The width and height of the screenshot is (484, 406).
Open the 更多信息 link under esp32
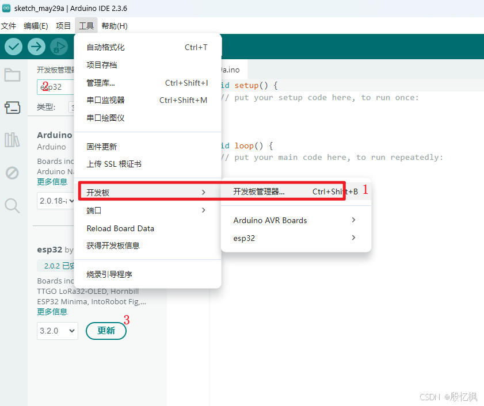coord(52,311)
